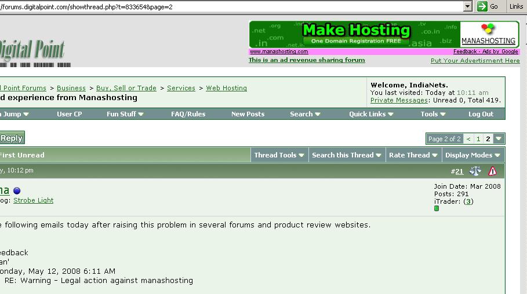Open FAQ/Rules page
This screenshot has width=527, height=294.
[x=188, y=114]
